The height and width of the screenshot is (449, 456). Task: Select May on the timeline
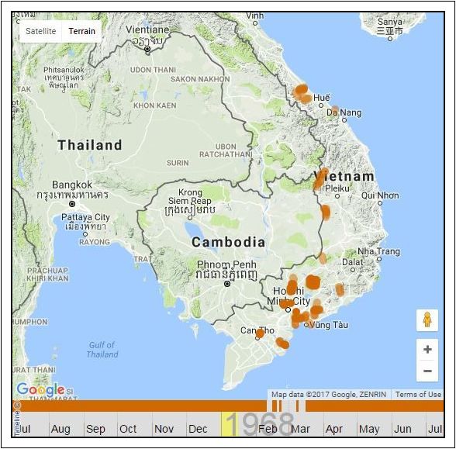click(x=369, y=429)
